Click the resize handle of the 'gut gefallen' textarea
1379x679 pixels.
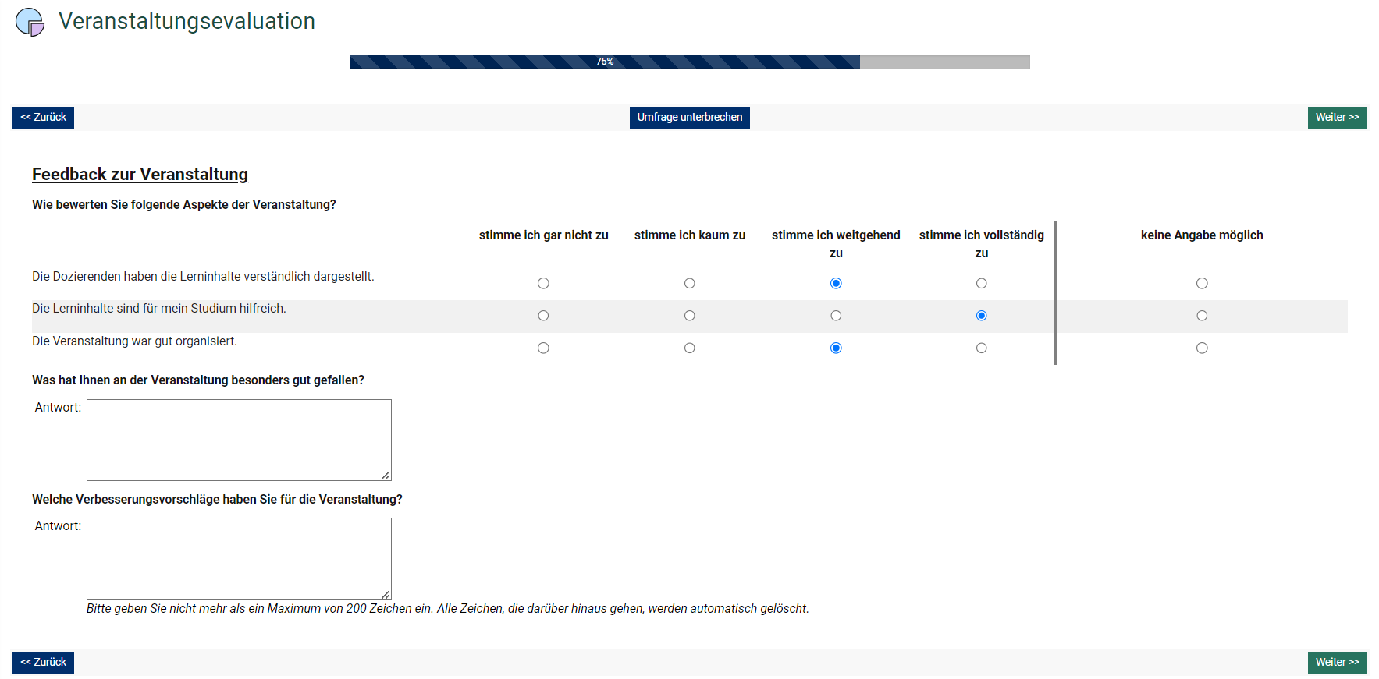coord(386,475)
